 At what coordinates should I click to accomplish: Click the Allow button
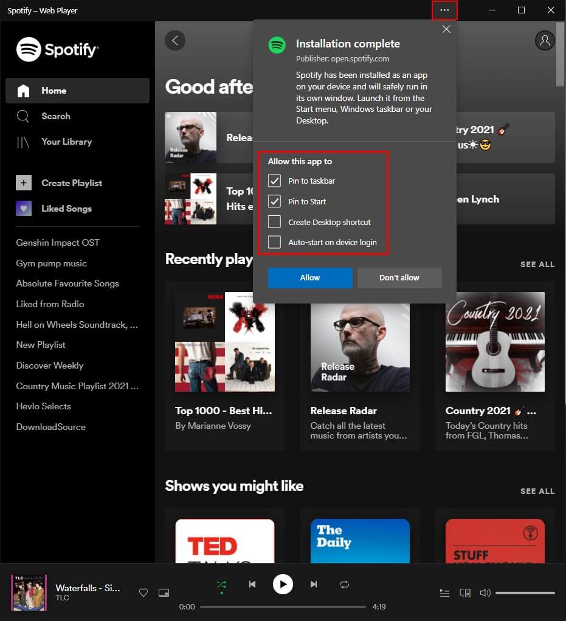[x=310, y=277]
